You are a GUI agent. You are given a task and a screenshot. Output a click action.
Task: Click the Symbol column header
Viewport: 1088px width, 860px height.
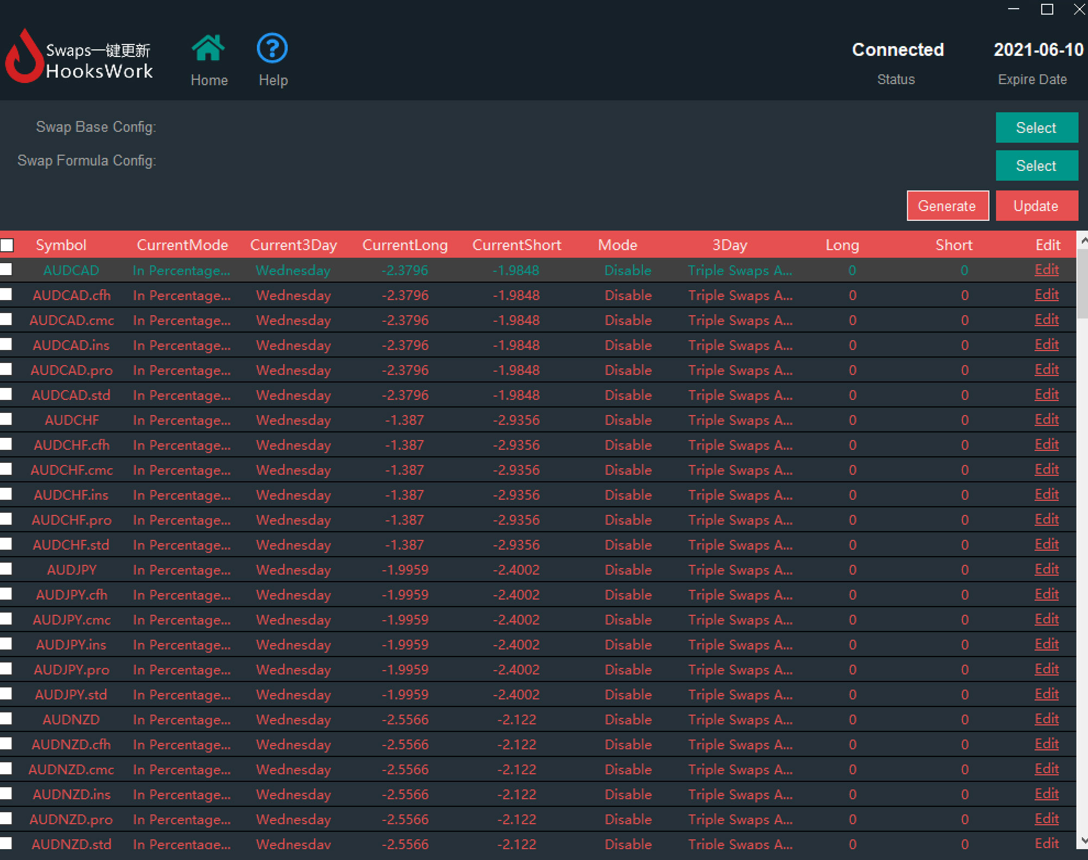(x=61, y=245)
